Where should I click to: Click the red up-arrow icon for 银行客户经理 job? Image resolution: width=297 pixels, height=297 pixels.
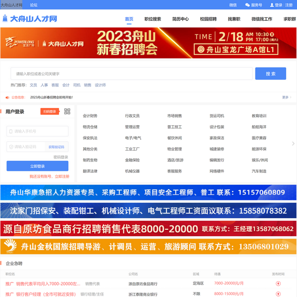[x=278, y=294]
